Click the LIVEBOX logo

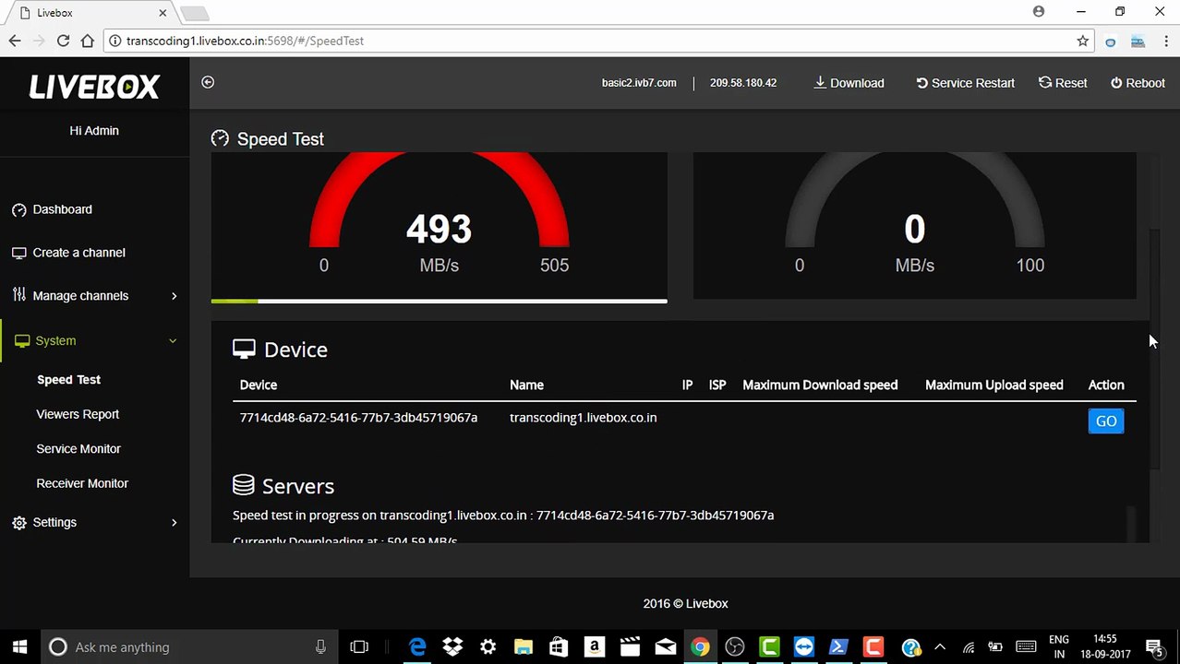pos(94,87)
